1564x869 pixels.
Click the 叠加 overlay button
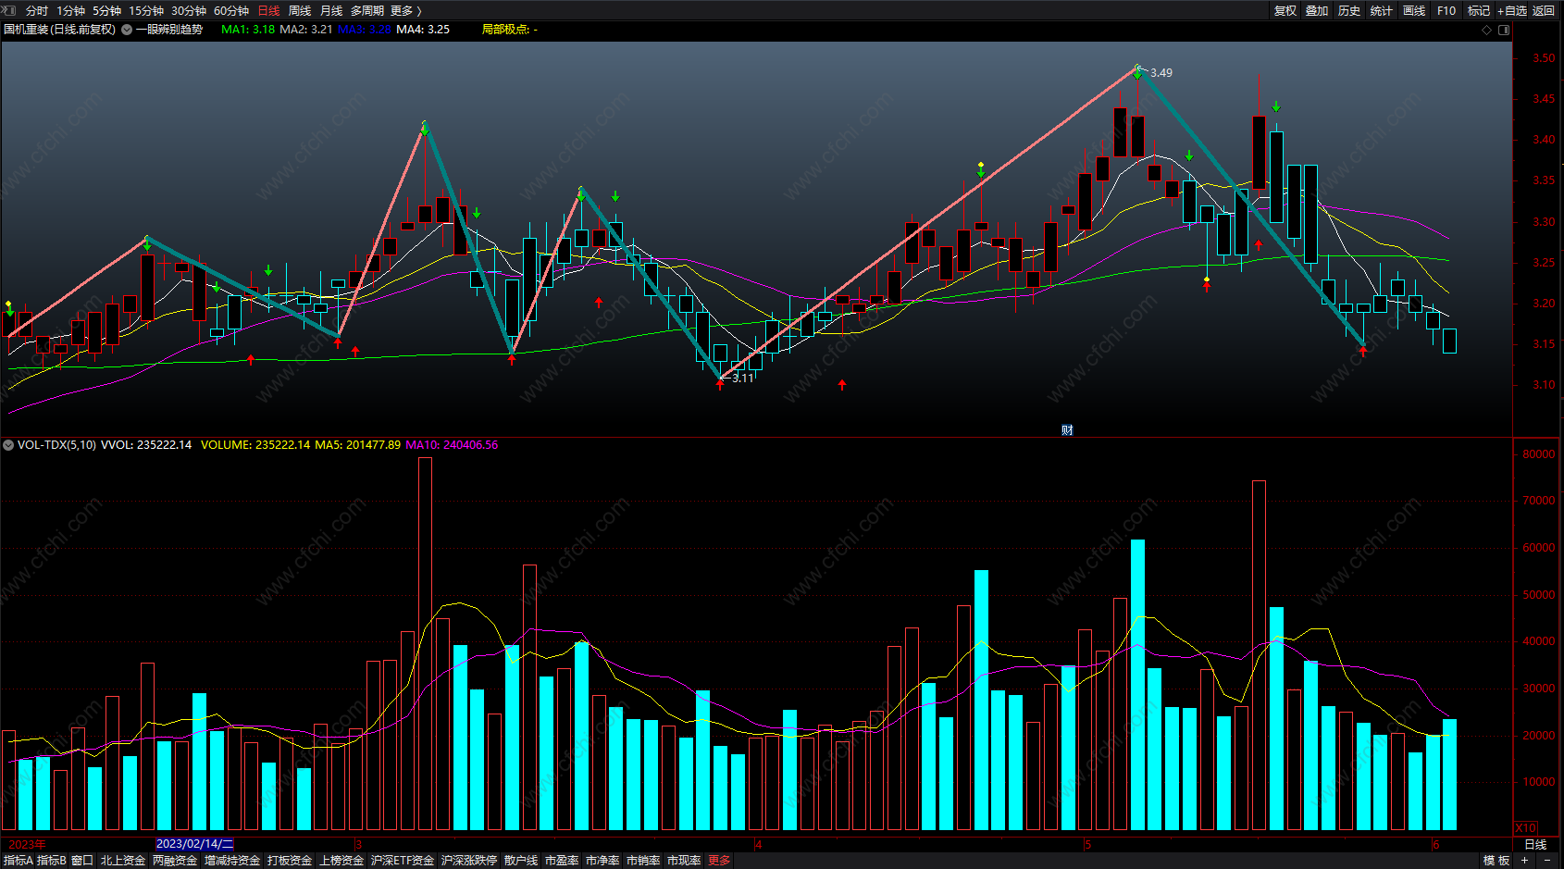1317,11
